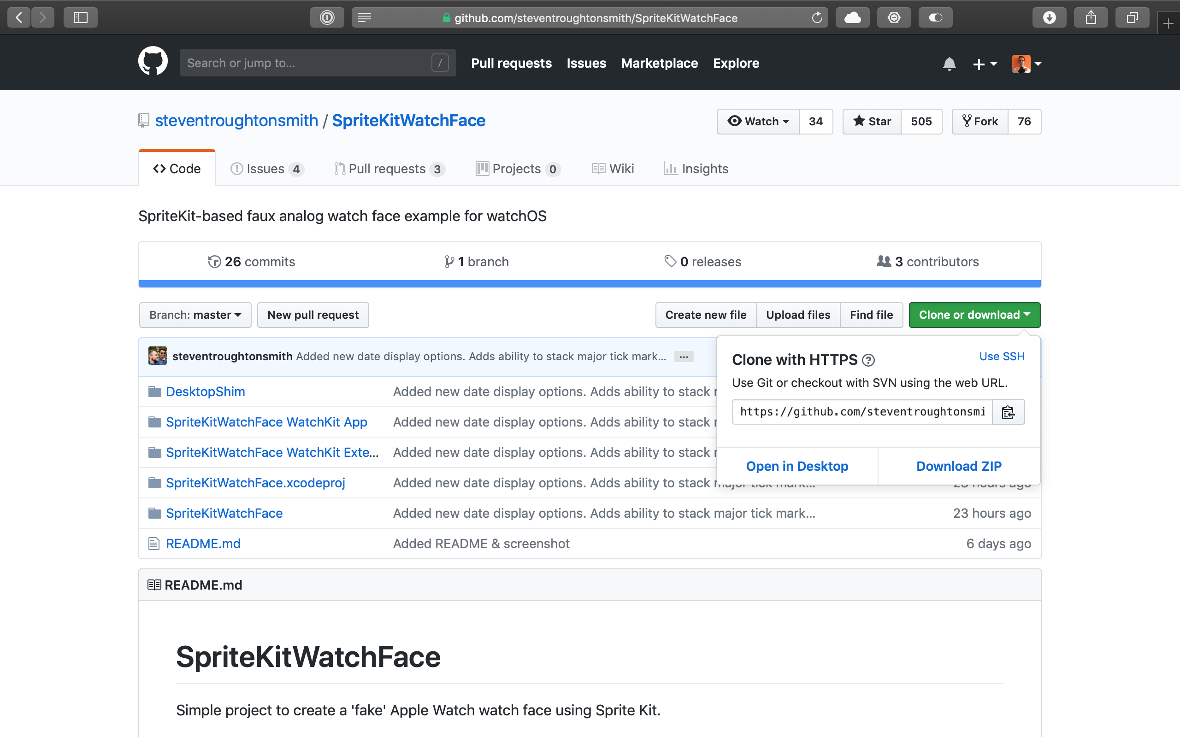
Task: Go forward with Safari's forward arrow
Action: (43, 18)
